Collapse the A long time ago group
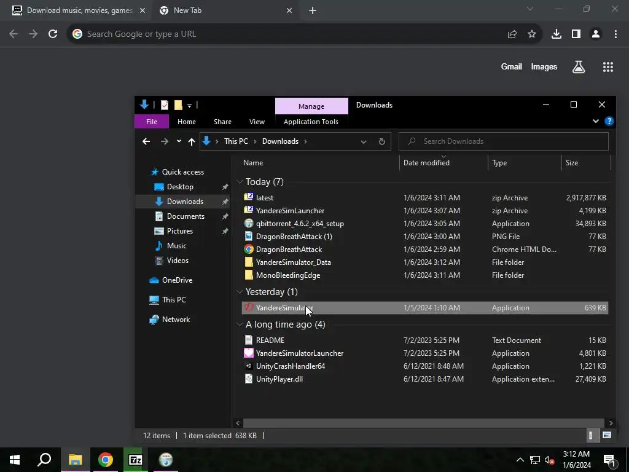This screenshot has width=629, height=472. pos(240,324)
